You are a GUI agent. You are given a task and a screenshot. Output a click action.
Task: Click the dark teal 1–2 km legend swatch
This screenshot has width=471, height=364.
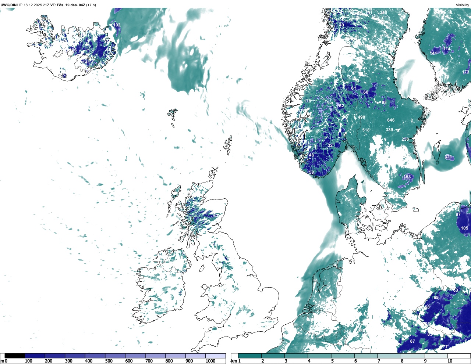[250, 356]
